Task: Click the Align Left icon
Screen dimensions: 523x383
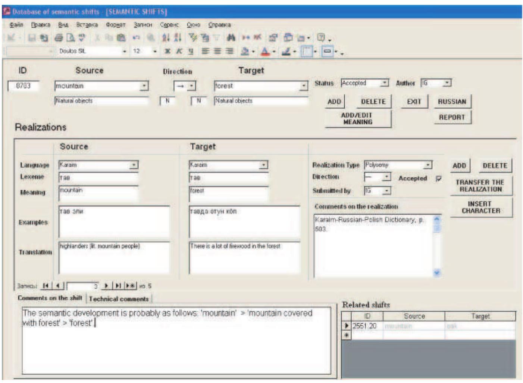Action: [x=206, y=51]
